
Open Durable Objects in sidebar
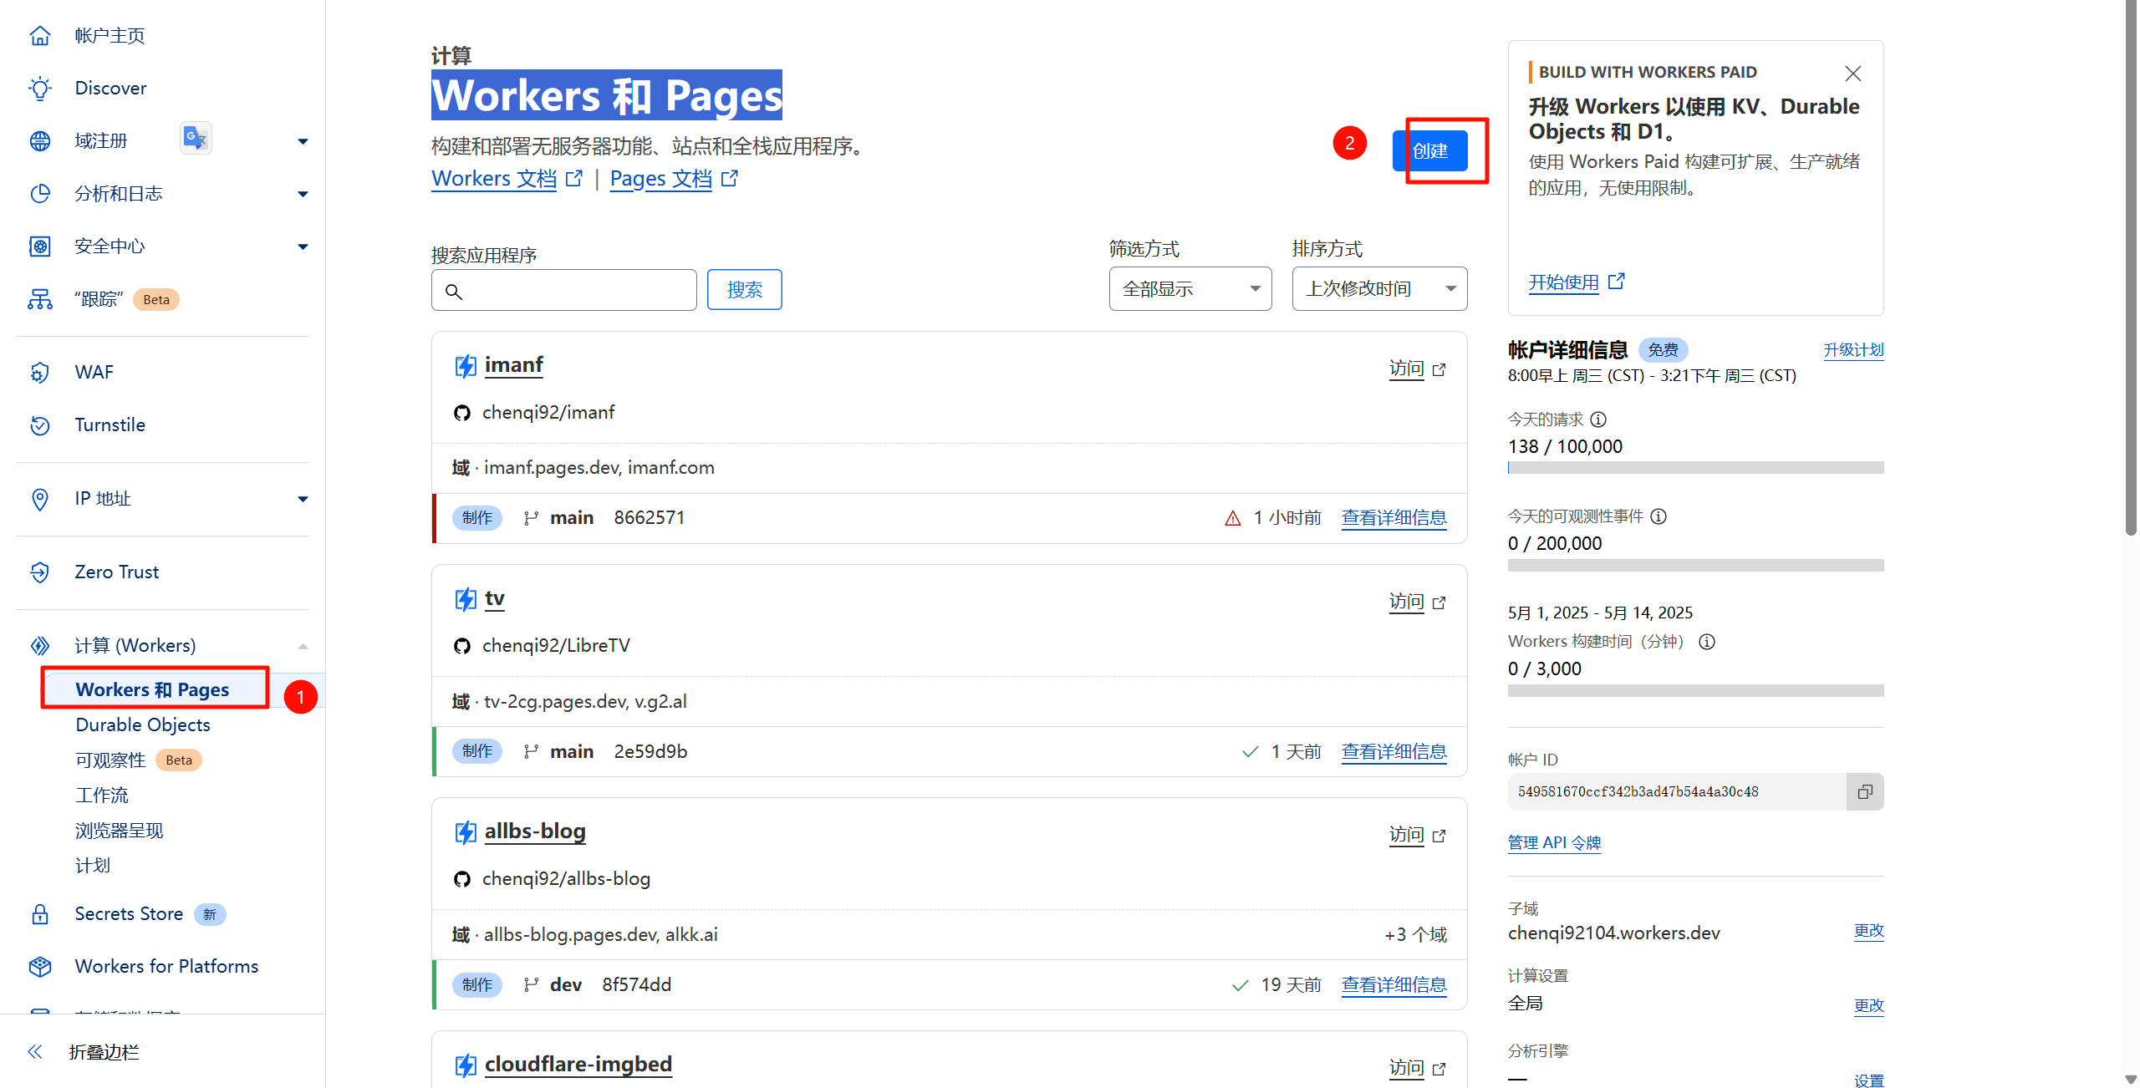[143, 724]
